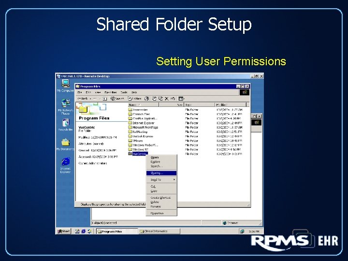Sort by the Name column header
Image resolution: width=348 pixels, height=261 pixels.
143,104
